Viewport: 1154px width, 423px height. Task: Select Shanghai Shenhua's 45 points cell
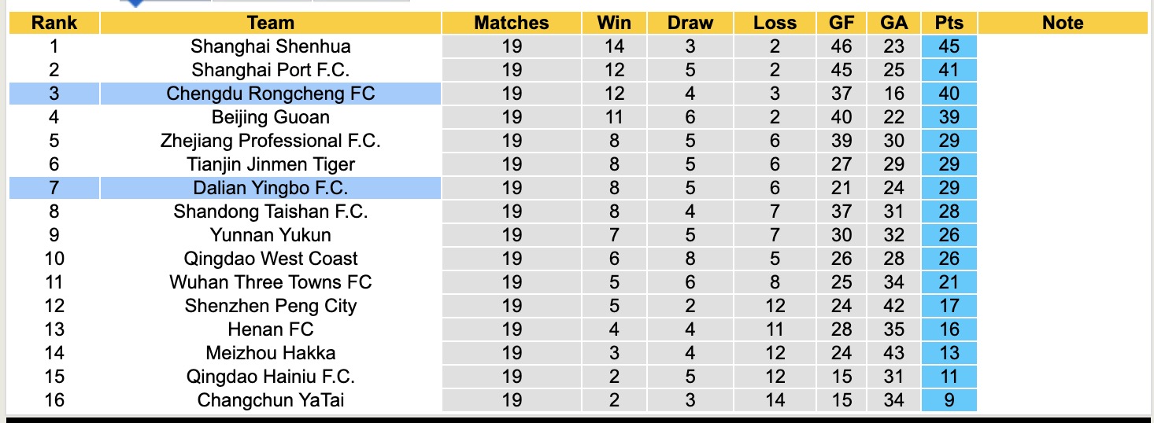pos(949,46)
